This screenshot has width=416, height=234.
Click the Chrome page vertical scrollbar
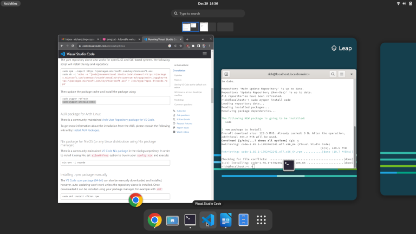212,95
